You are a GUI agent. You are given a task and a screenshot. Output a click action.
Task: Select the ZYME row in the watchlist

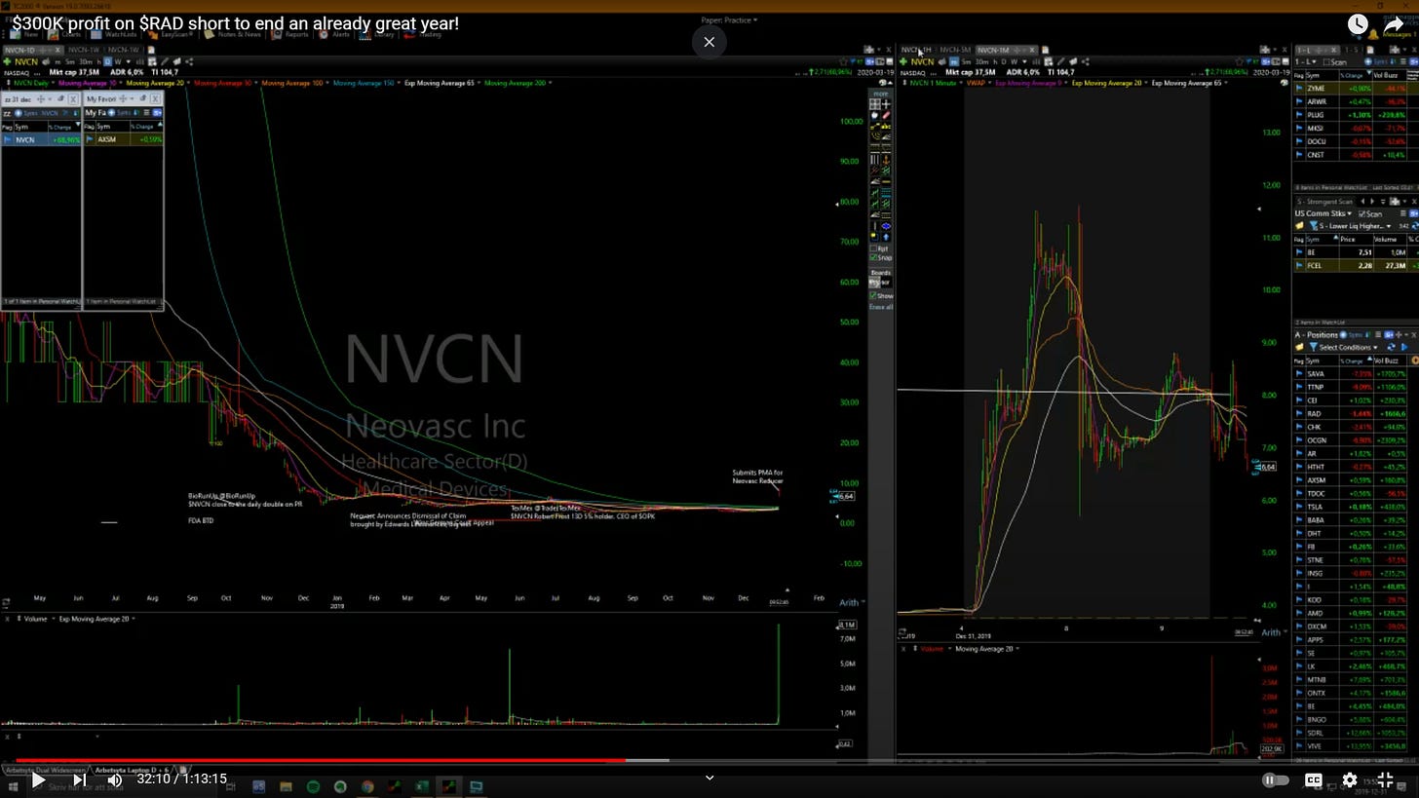tap(1355, 89)
